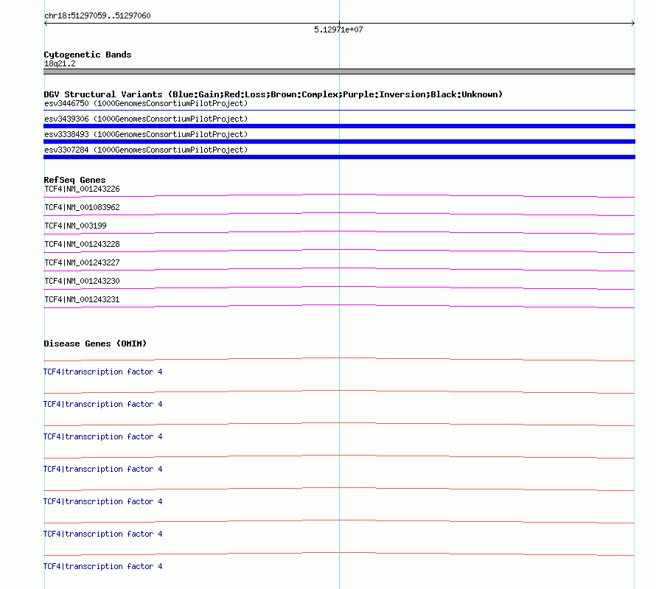Click the TCF4|NM_001243228 transcript label

point(82,244)
